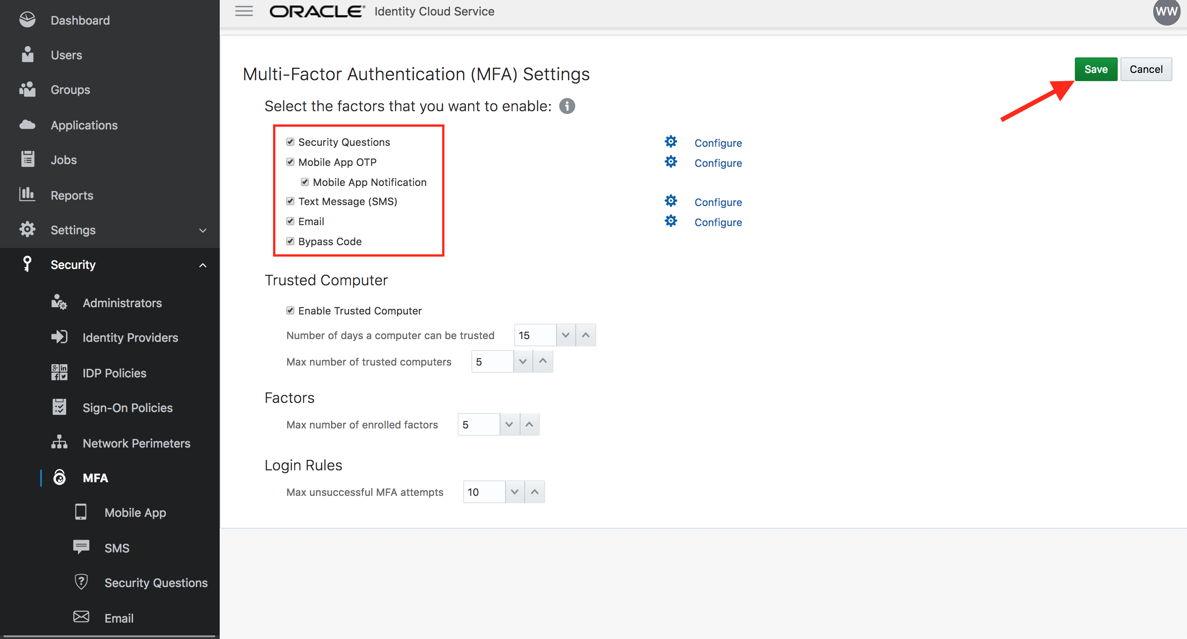Click the Mobile App phone icon
Image resolution: width=1187 pixels, height=639 pixels.
point(81,512)
